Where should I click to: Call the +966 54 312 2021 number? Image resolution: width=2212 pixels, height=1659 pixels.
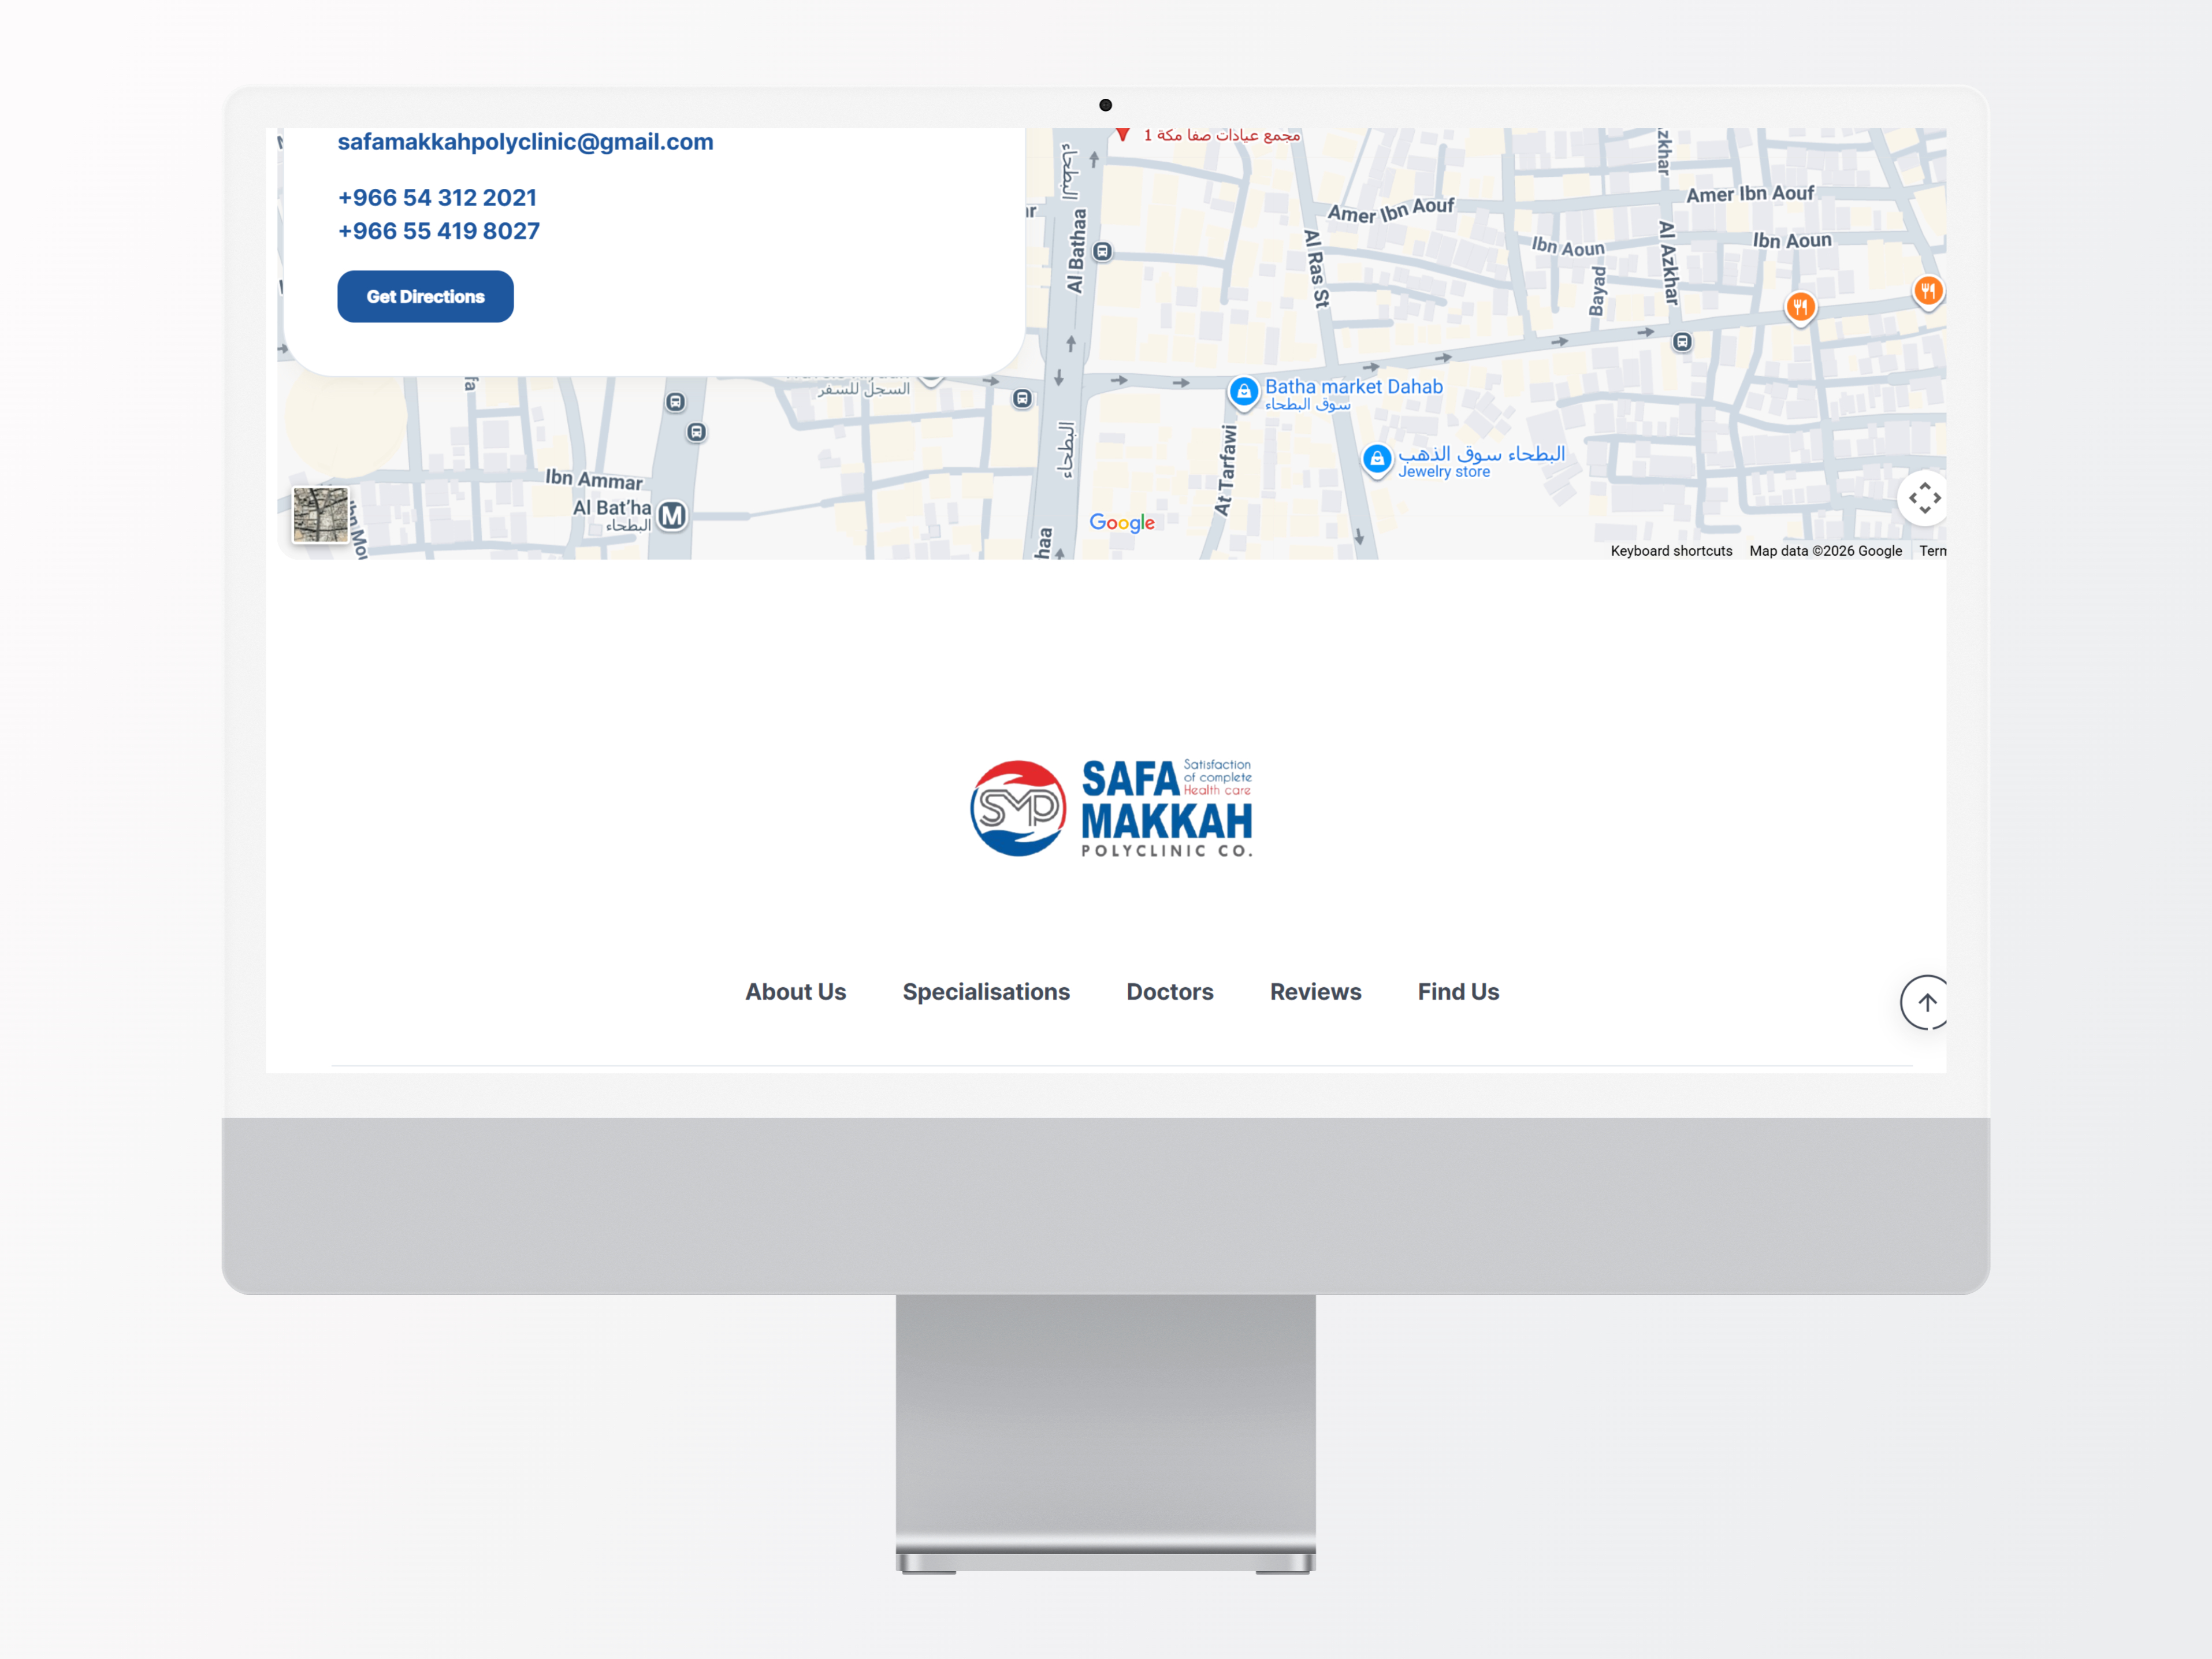[437, 197]
